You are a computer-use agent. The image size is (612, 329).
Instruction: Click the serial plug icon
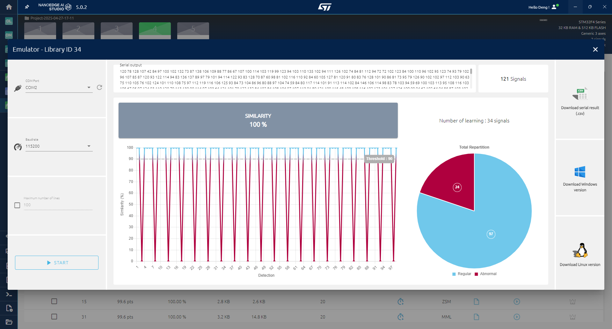pyautogui.click(x=18, y=88)
